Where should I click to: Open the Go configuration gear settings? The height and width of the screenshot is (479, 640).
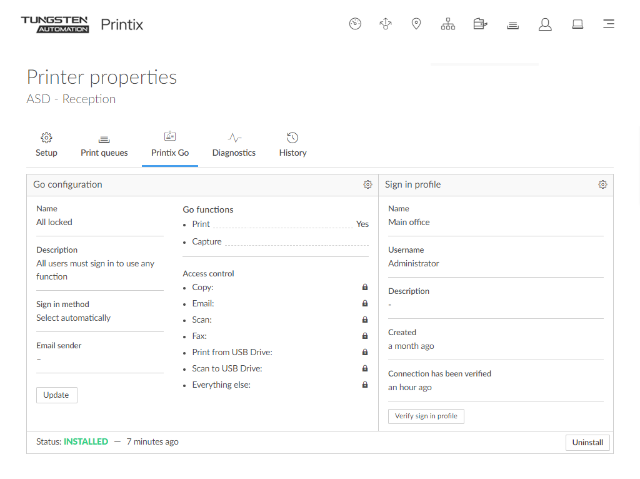(x=367, y=184)
